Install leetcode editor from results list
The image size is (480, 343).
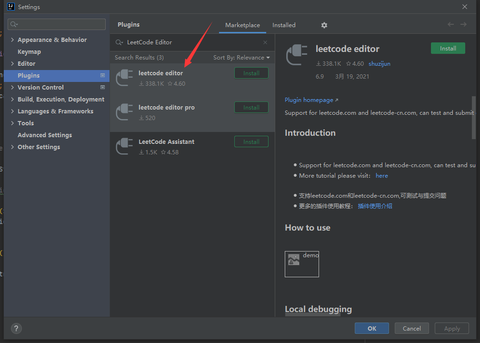(251, 73)
